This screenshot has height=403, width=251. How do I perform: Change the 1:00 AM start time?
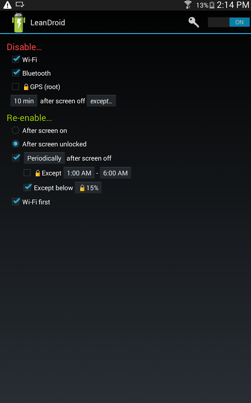pos(79,173)
